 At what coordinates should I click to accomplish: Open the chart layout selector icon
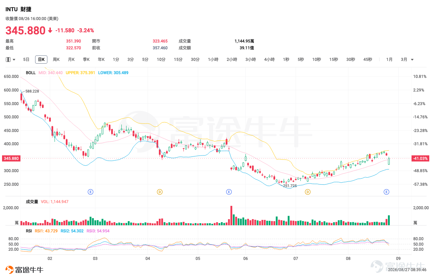(8, 60)
